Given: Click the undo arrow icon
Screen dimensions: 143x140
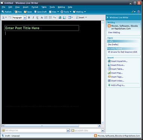Looking at the screenshot, I should pos(10,18).
